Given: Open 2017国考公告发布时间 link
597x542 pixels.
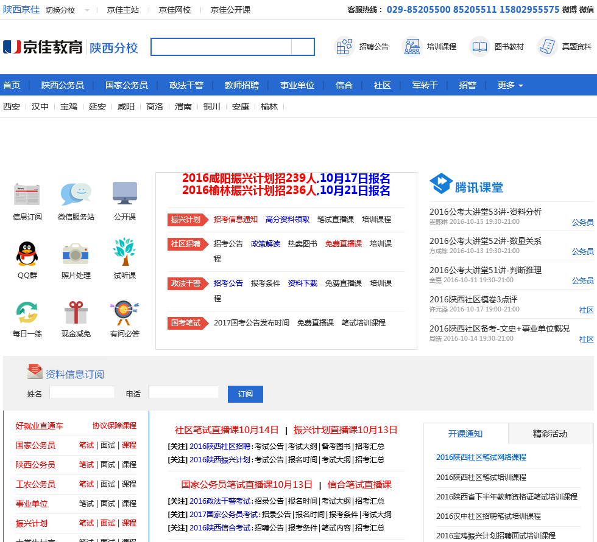Looking at the screenshot, I should (x=251, y=322).
